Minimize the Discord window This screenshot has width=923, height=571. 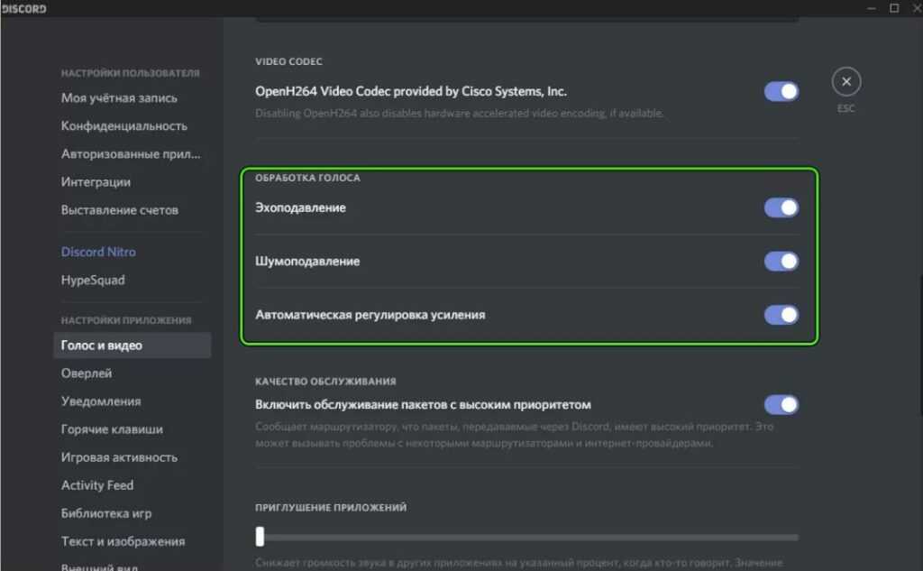coord(869,8)
